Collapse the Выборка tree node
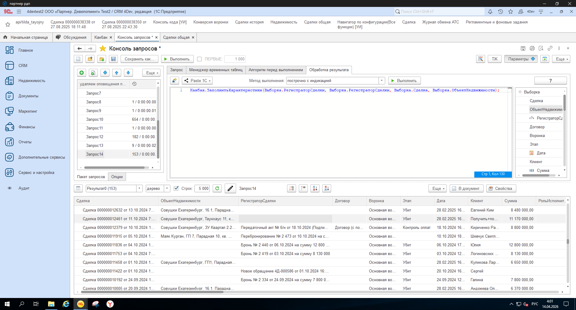 (520, 92)
